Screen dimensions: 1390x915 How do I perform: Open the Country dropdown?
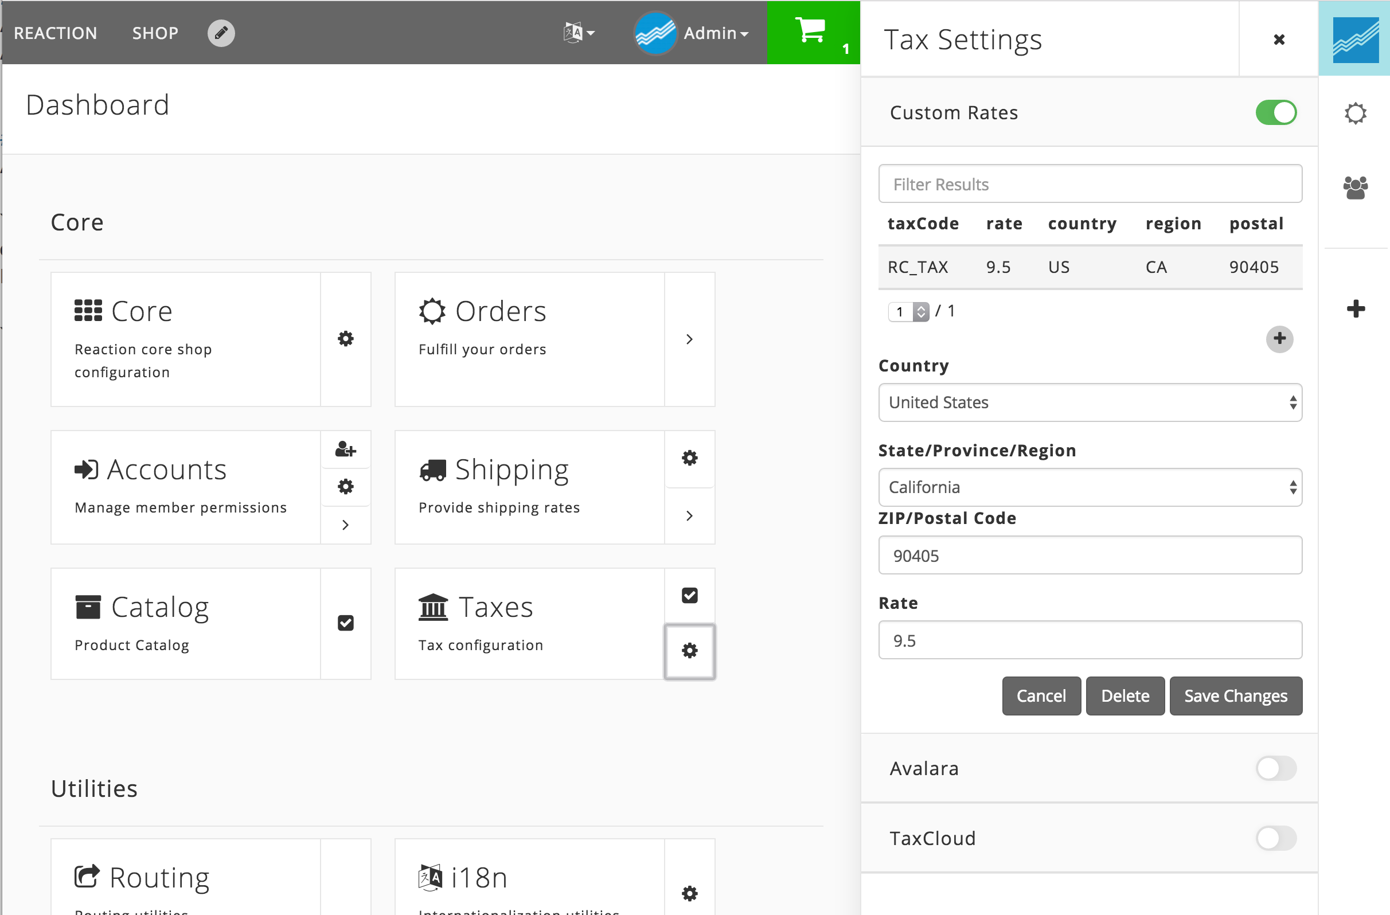pyautogui.click(x=1090, y=402)
